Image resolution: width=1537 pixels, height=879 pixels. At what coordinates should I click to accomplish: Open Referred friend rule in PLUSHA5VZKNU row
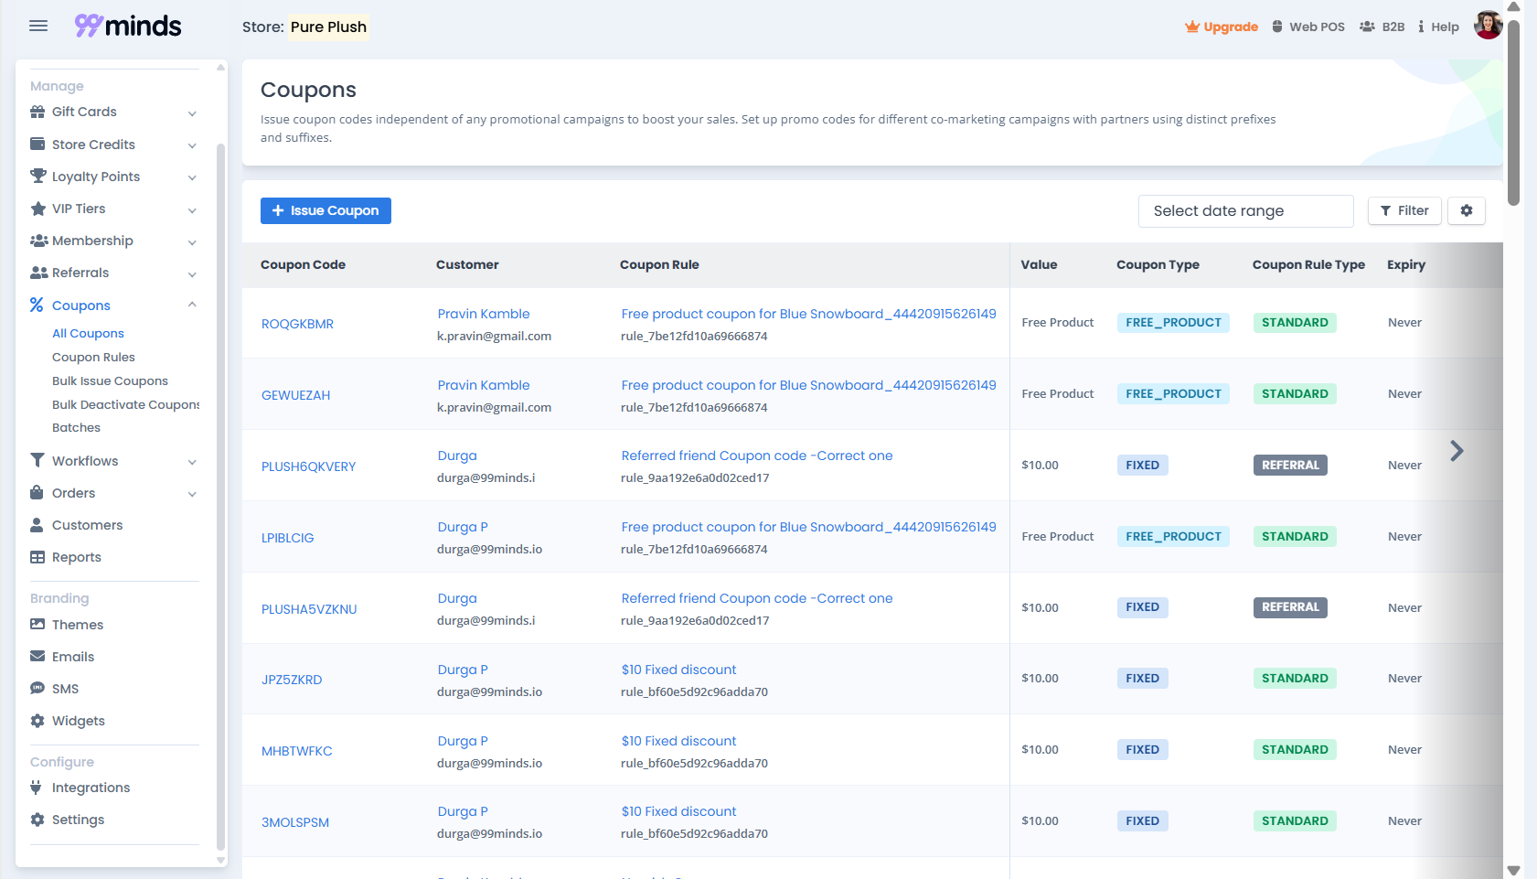757,598
